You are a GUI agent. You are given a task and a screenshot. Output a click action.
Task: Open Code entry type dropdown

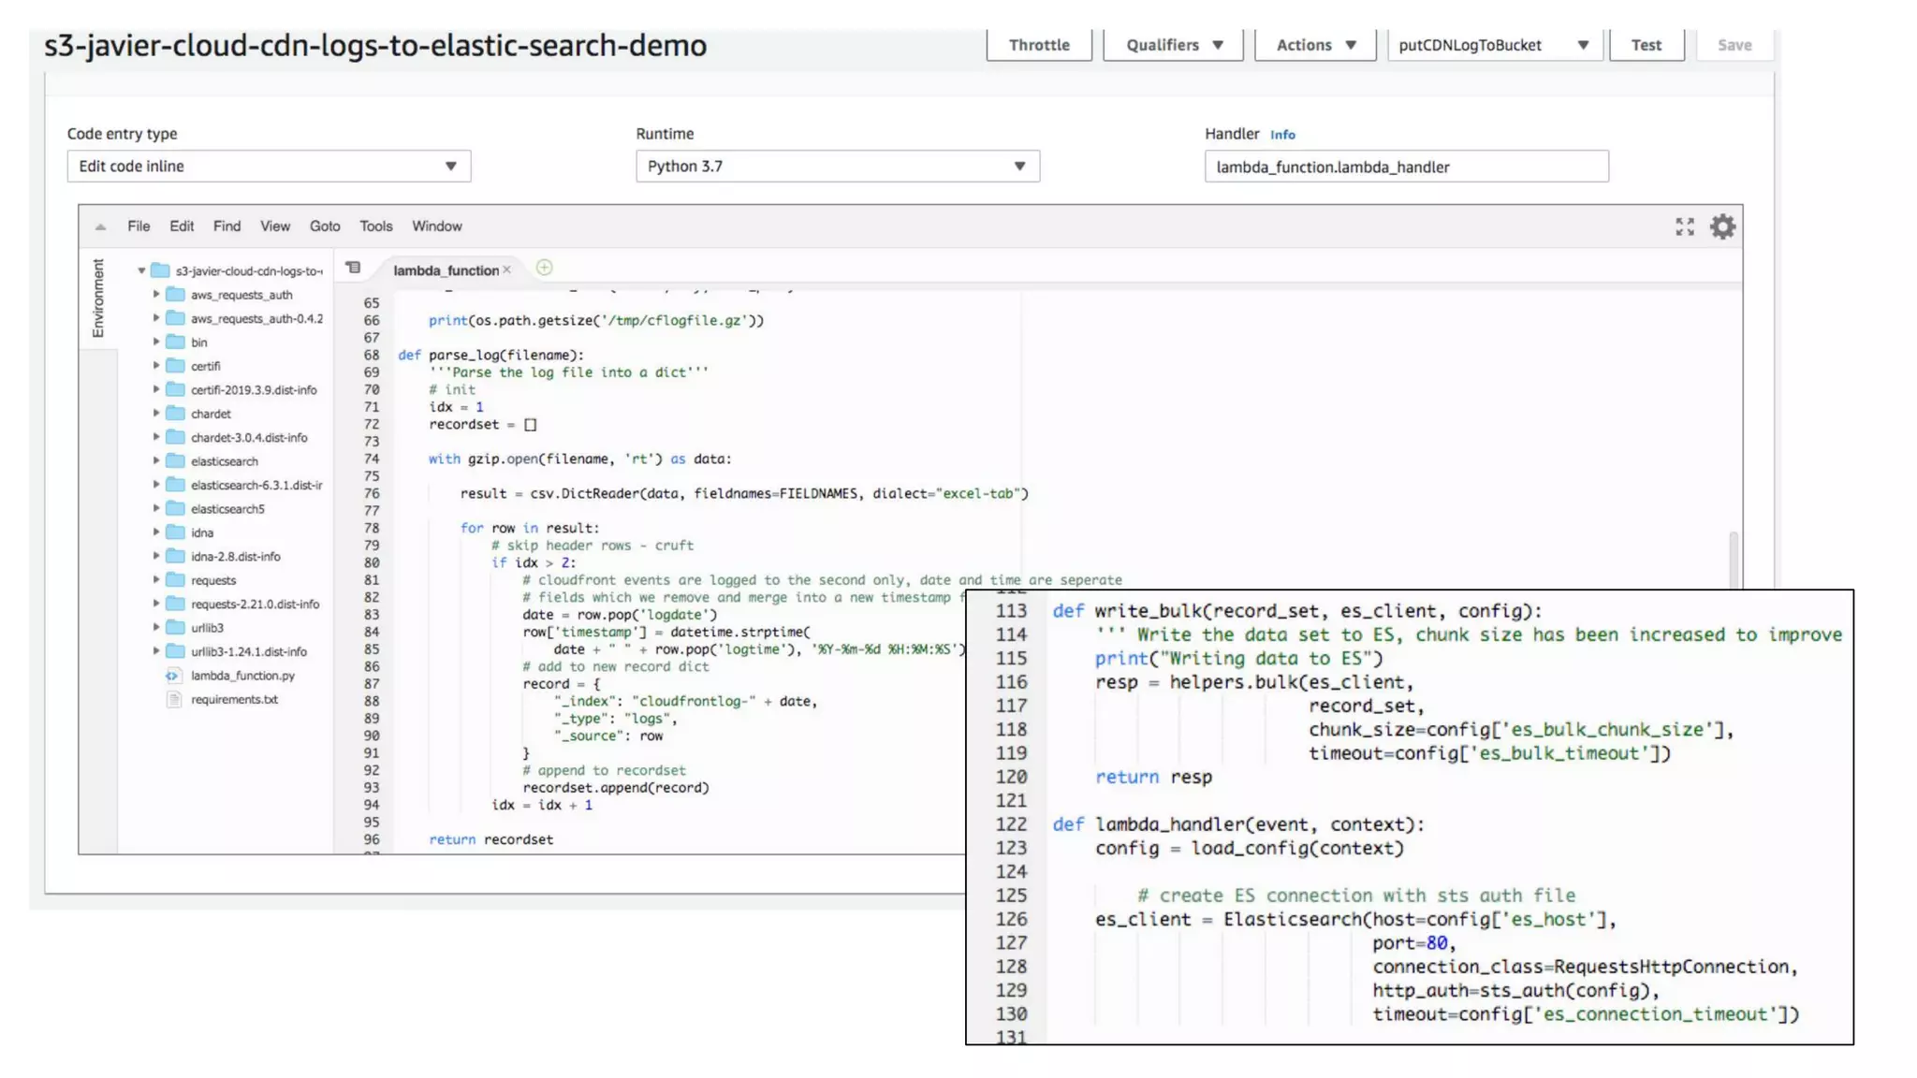coord(269,167)
